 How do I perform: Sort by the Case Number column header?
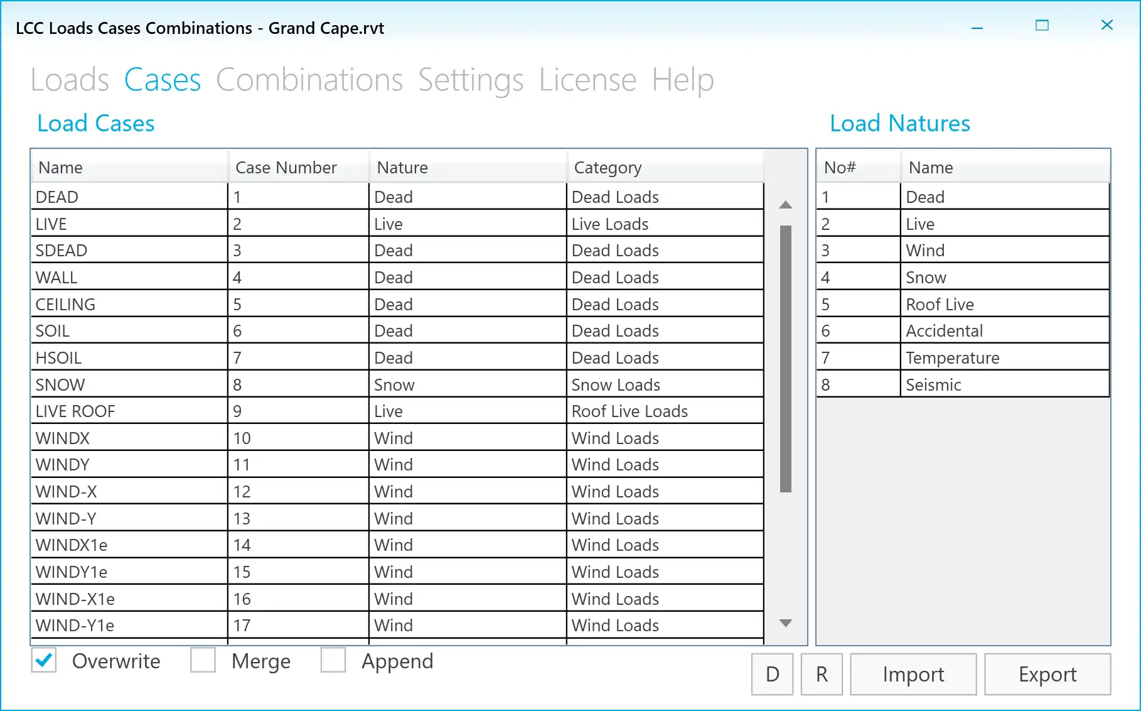tap(299, 167)
